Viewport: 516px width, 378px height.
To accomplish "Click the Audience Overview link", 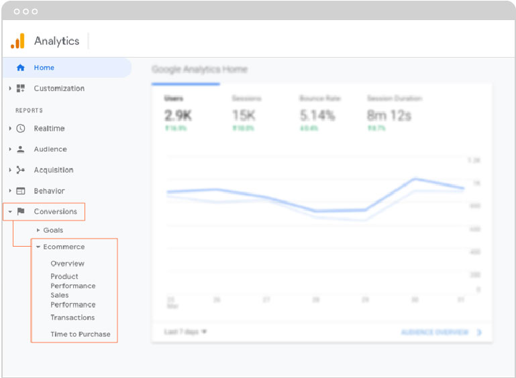I will point(434,332).
